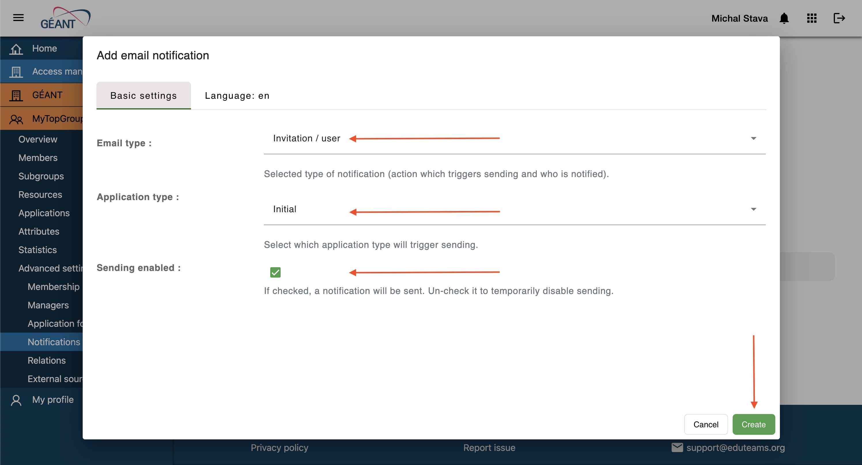The width and height of the screenshot is (862, 465).
Task: Open the Email type dropdown
Action: (x=514, y=138)
